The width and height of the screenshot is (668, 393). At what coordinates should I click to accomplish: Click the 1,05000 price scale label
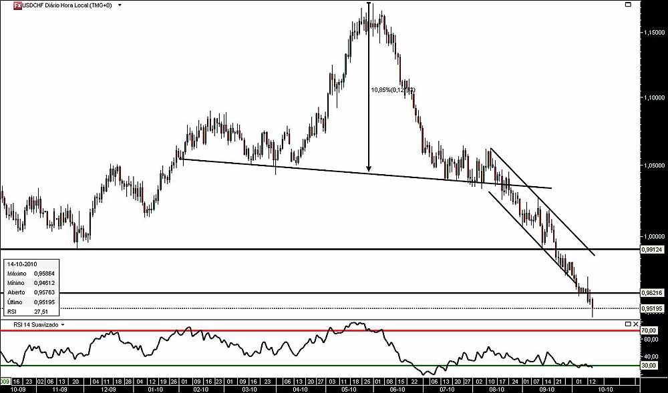[653, 165]
